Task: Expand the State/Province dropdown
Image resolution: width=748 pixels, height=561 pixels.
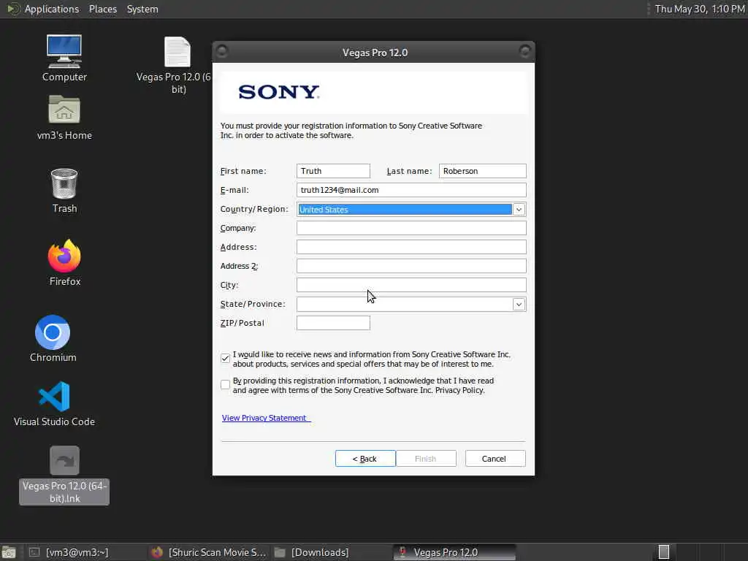Action: click(519, 305)
